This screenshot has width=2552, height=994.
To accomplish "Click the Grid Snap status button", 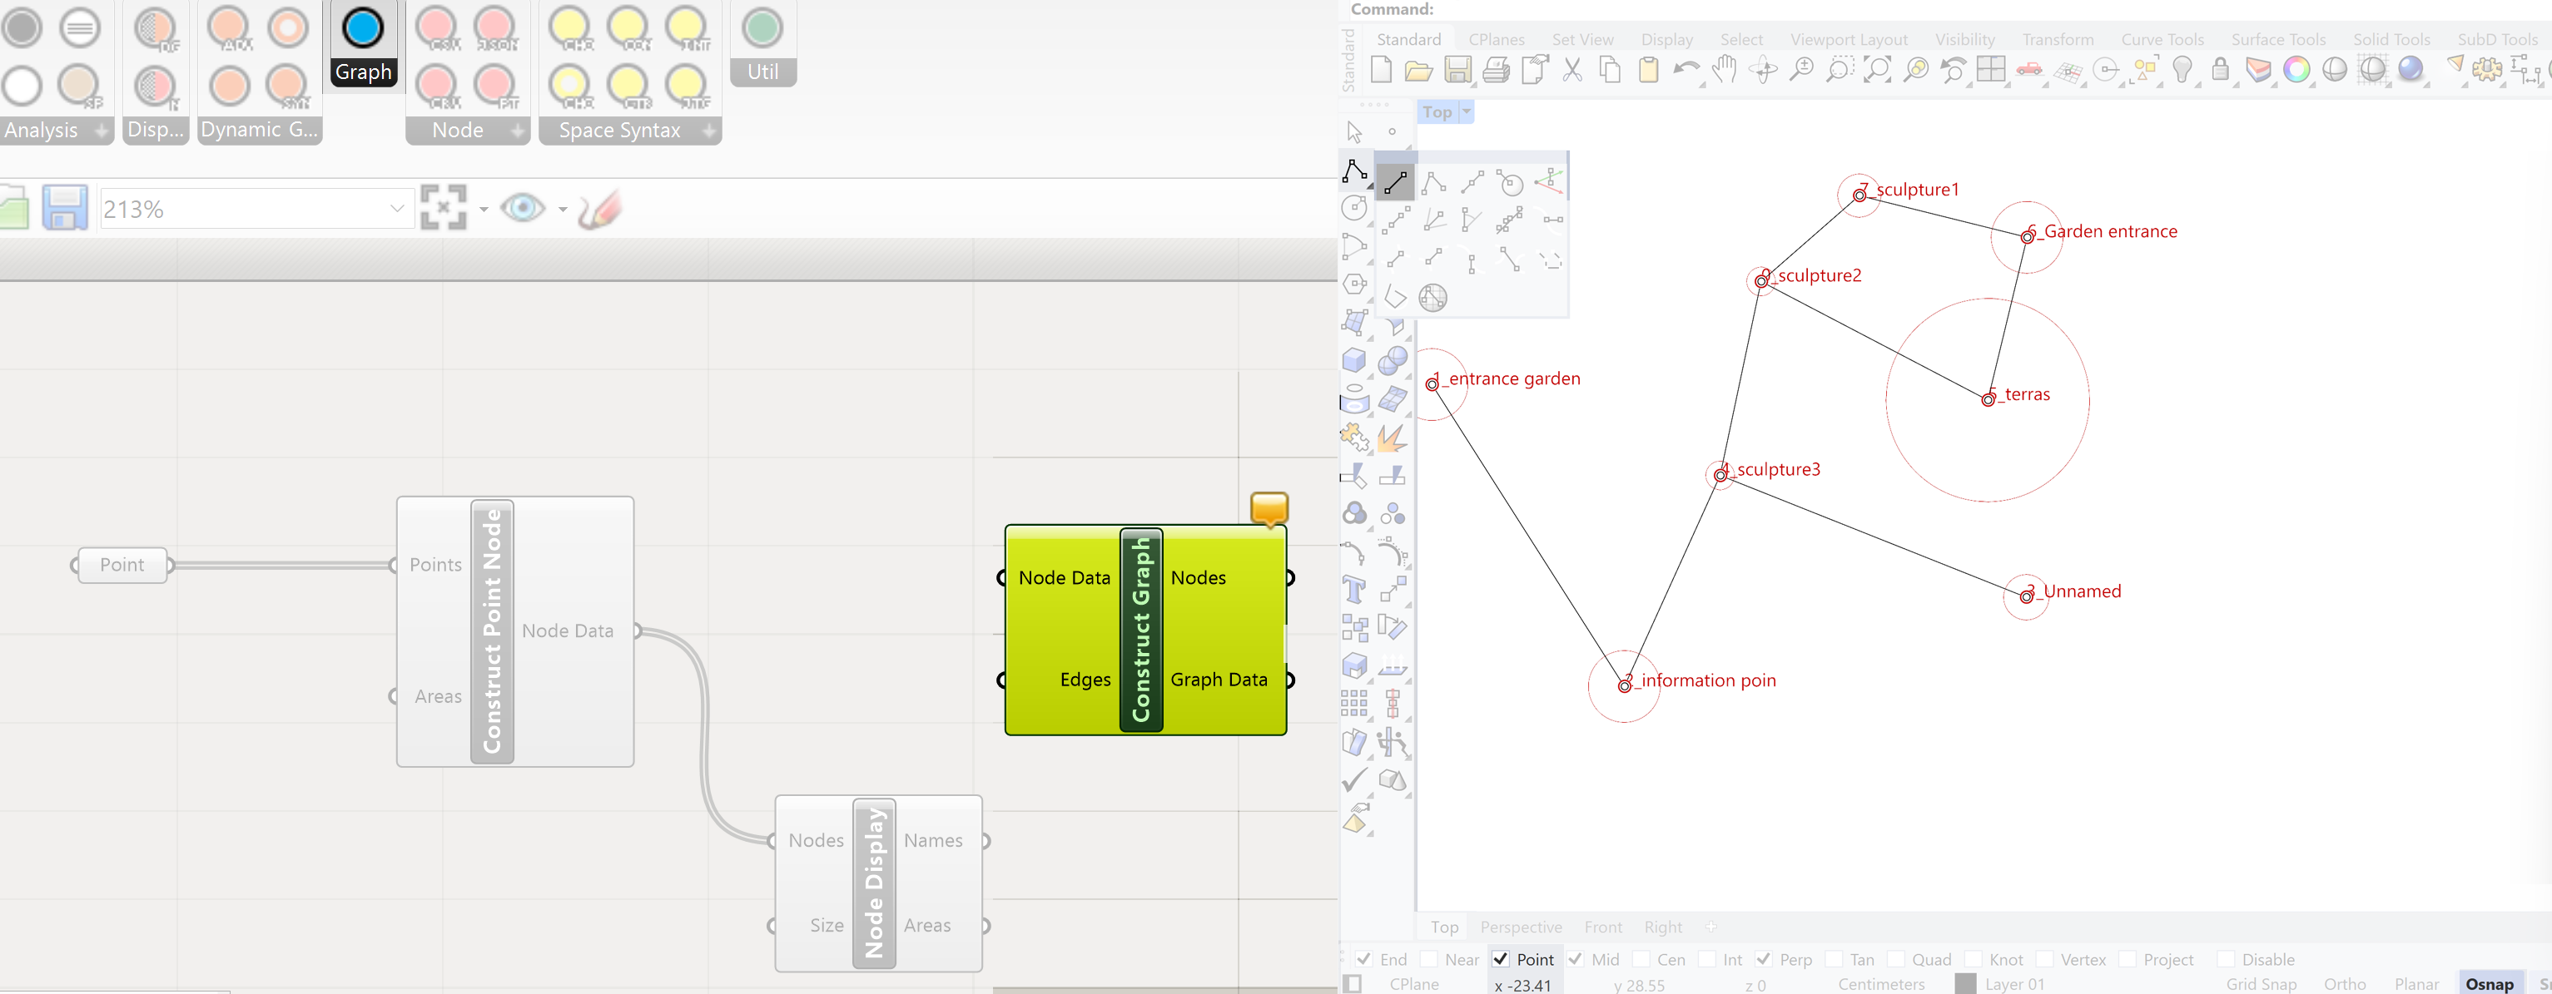I will [x=2261, y=984].
